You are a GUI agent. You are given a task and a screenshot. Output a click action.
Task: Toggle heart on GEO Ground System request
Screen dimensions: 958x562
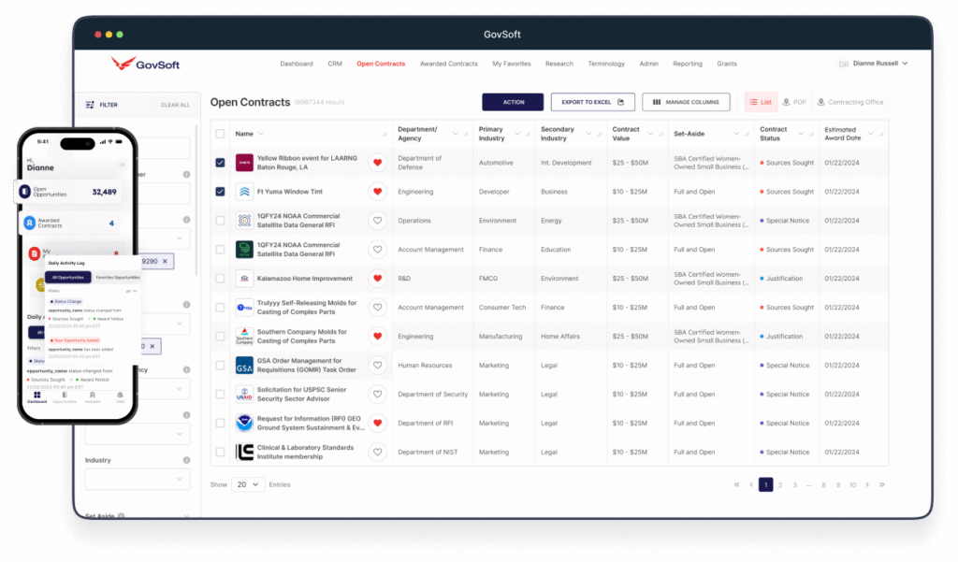(378, 424)
